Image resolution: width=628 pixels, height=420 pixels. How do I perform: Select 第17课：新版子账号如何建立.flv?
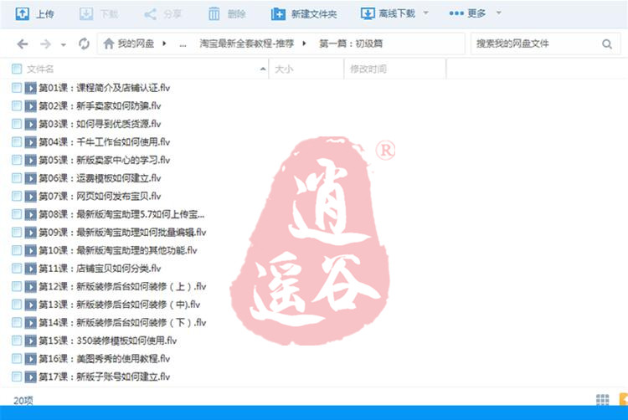(105, 376)
